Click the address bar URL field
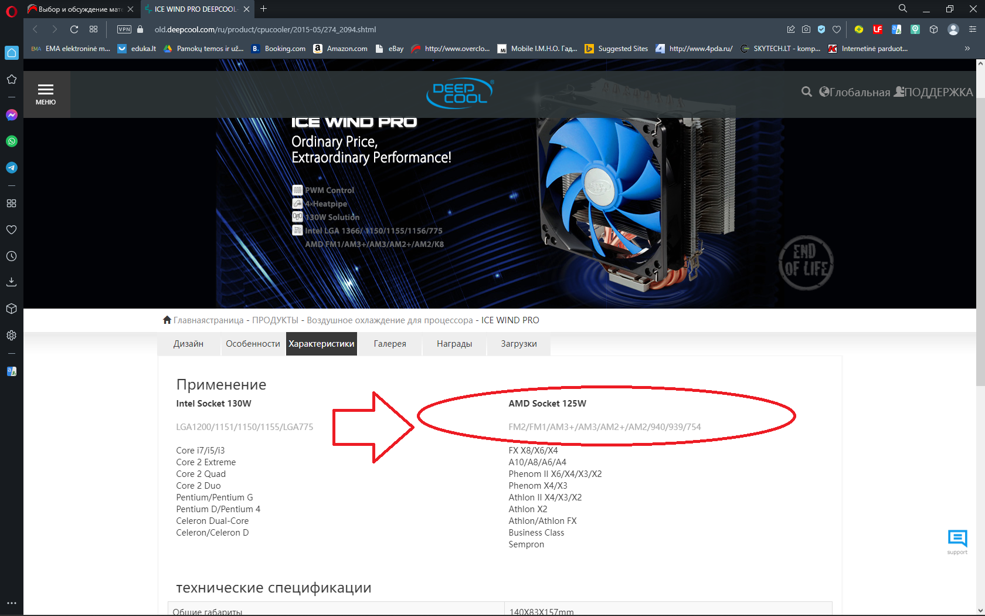 click(265, 29)
